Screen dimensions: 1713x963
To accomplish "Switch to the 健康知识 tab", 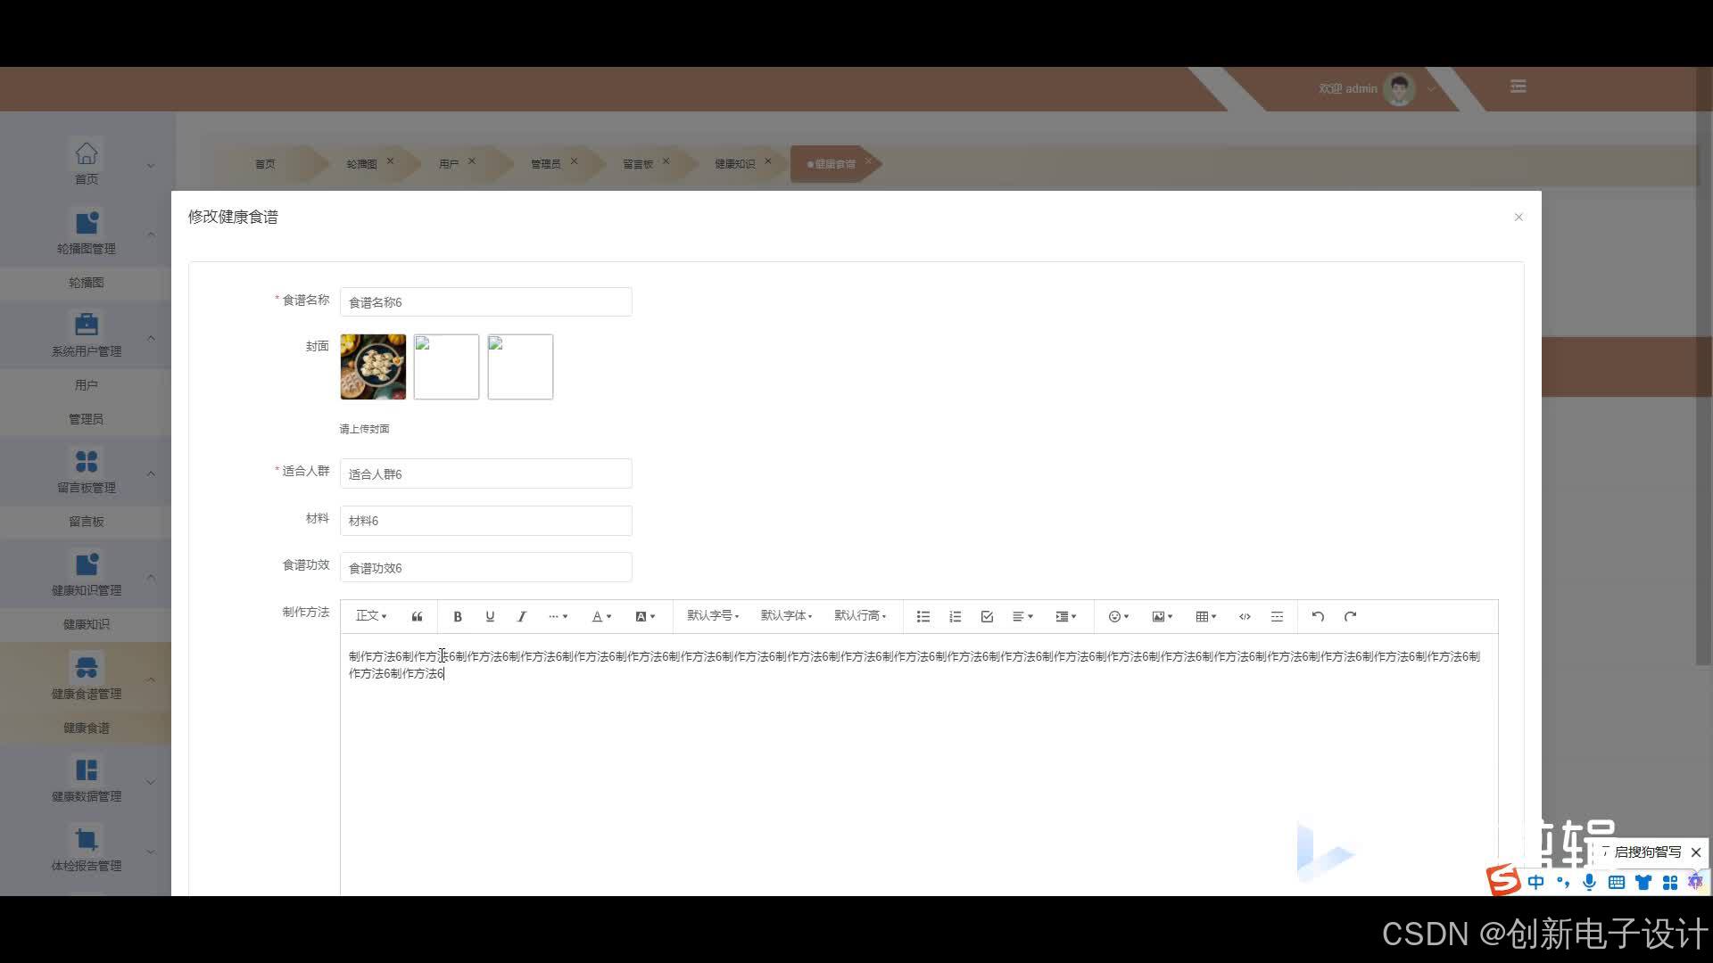I will [734, 164].
